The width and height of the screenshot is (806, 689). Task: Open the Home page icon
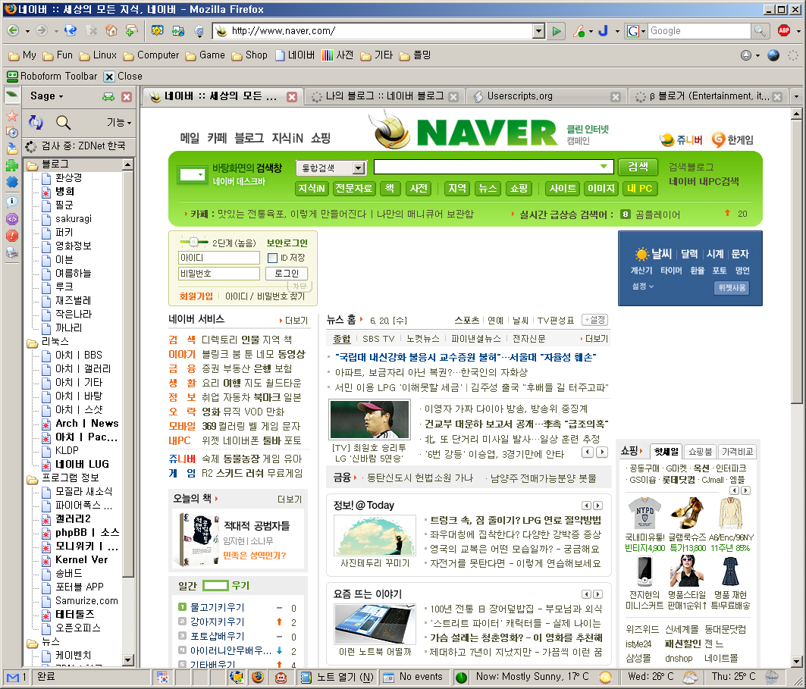tap(111, 31)
